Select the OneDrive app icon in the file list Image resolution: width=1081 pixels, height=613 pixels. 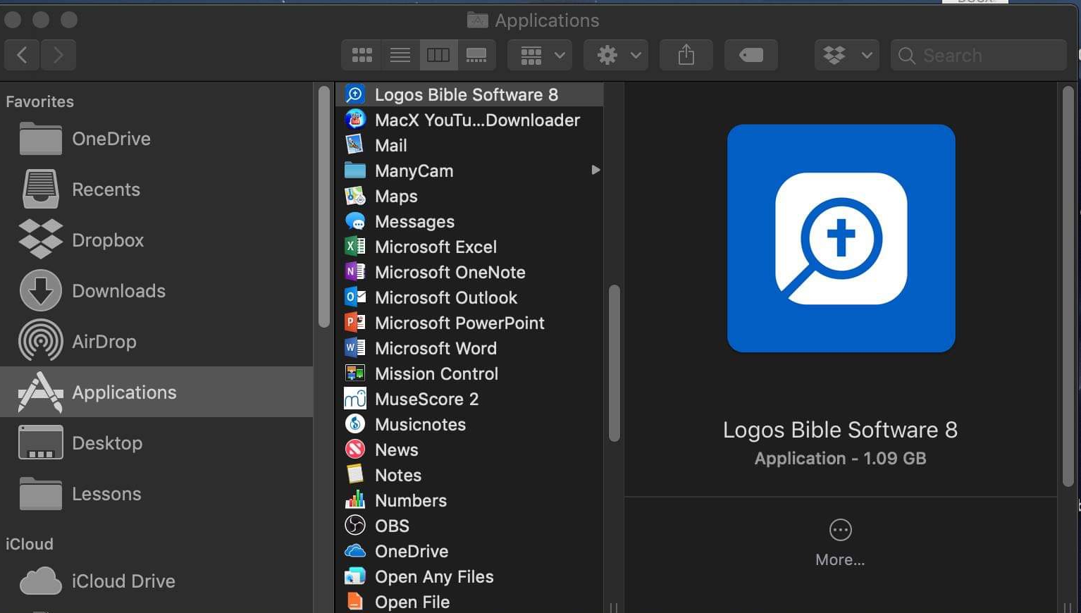click(355, 551)
